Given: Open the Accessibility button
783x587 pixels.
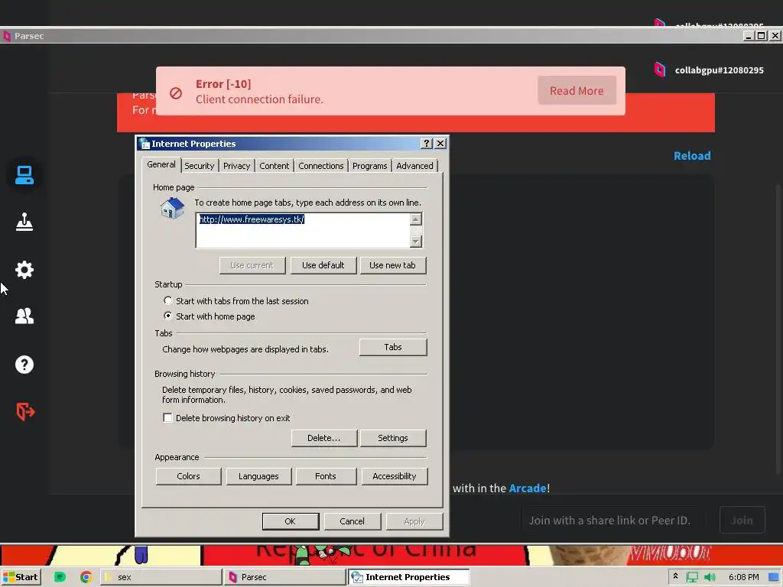Looking at the screenshot, I should point(395,476).
